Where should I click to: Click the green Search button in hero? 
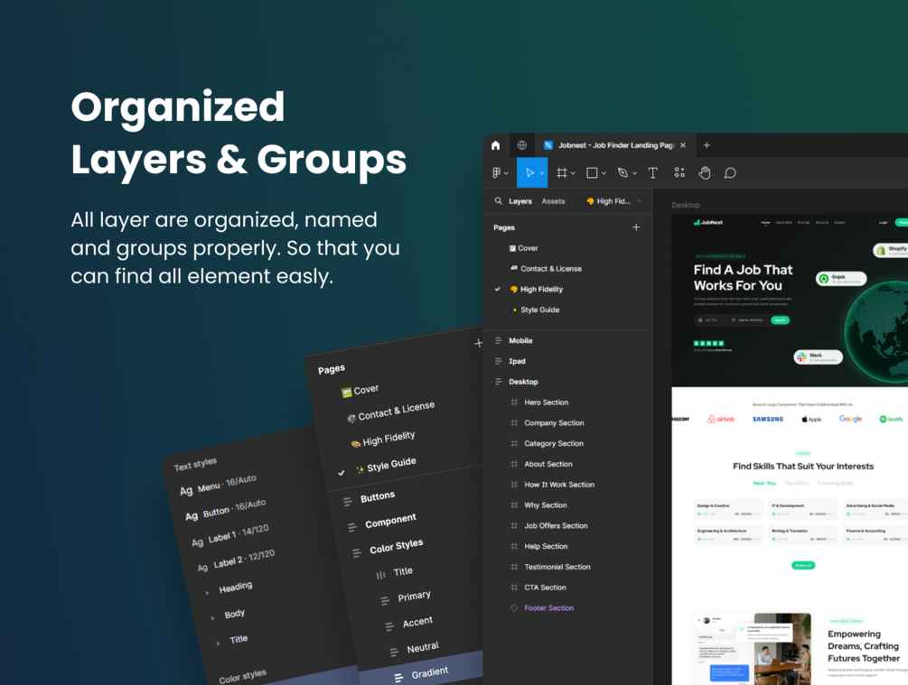(x=780, y=319)
